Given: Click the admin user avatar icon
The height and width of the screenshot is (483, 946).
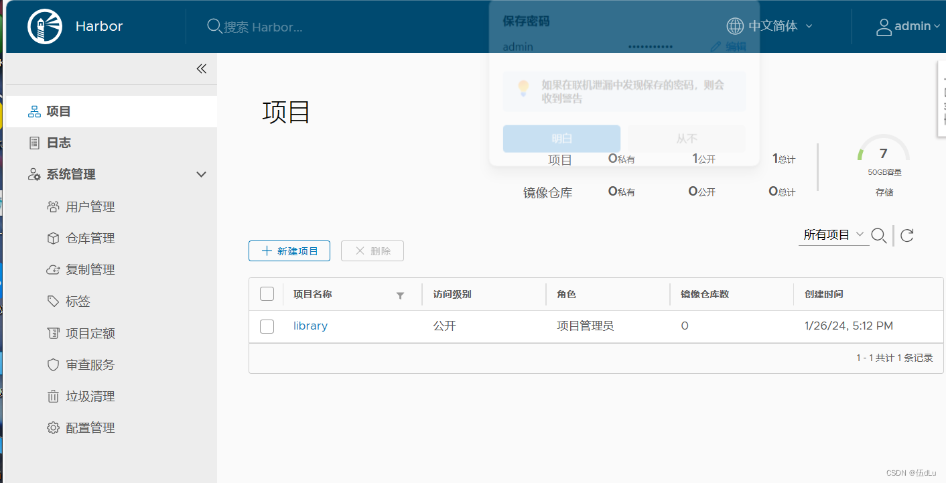Looking at the screenshot, I should tap(884, 27).
